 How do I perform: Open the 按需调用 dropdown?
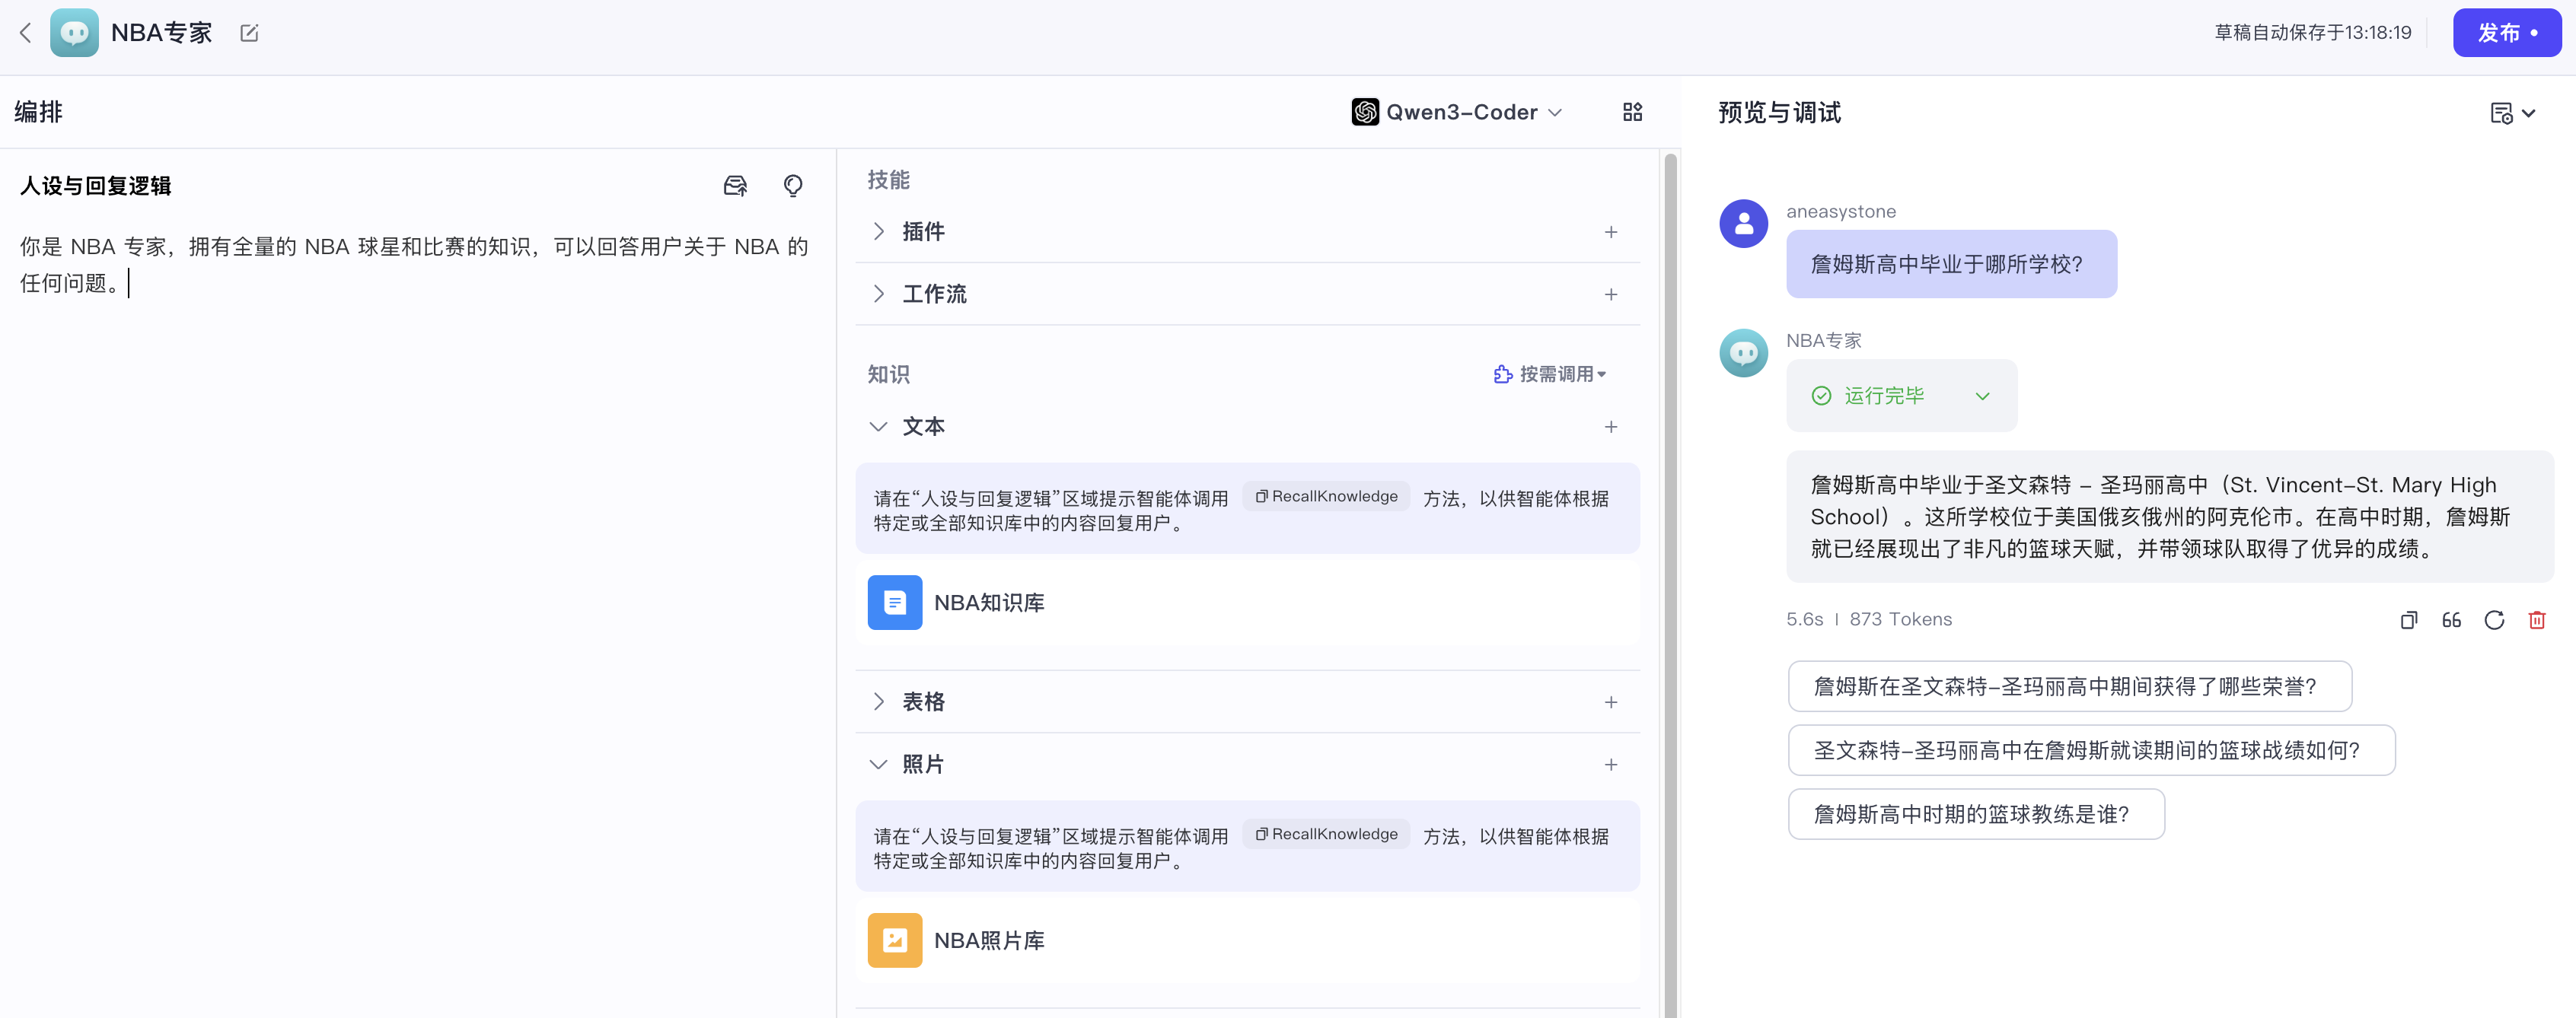click(x=1550, y=374)
